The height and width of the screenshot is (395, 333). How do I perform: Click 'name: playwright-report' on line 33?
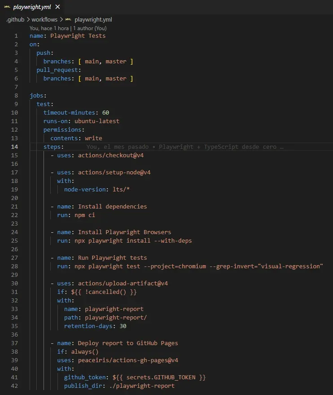coord(104,309)
